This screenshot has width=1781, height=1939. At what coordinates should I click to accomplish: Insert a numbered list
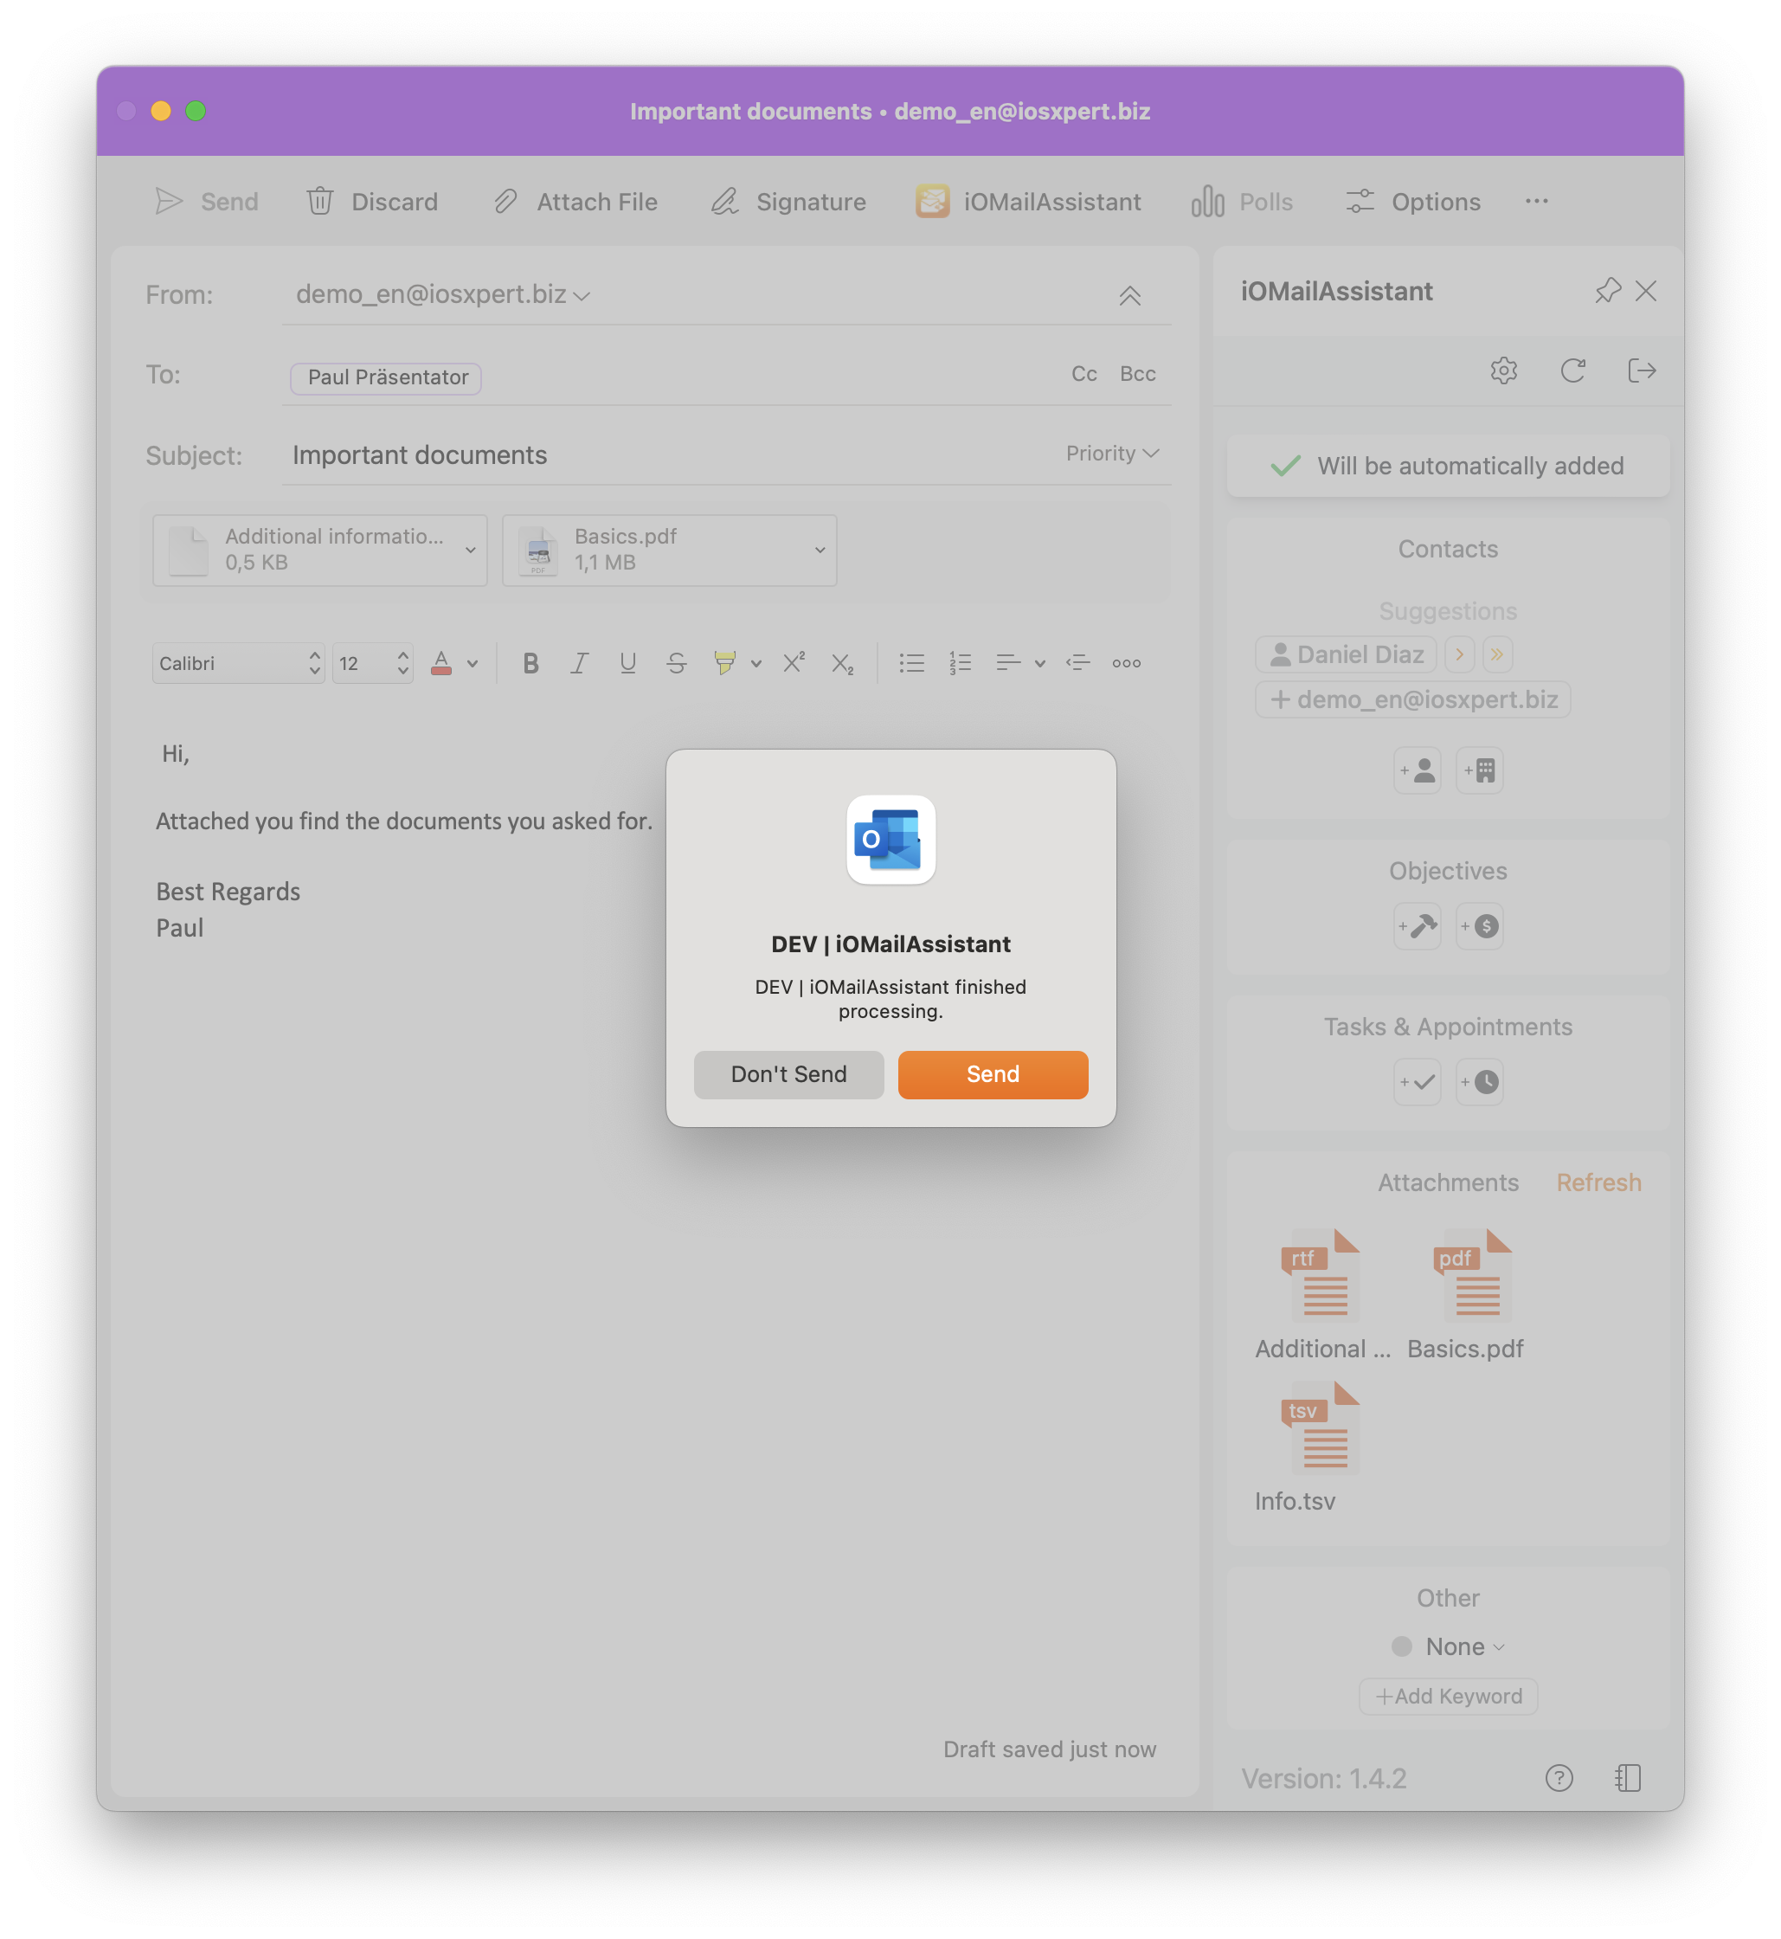point(960,663)
